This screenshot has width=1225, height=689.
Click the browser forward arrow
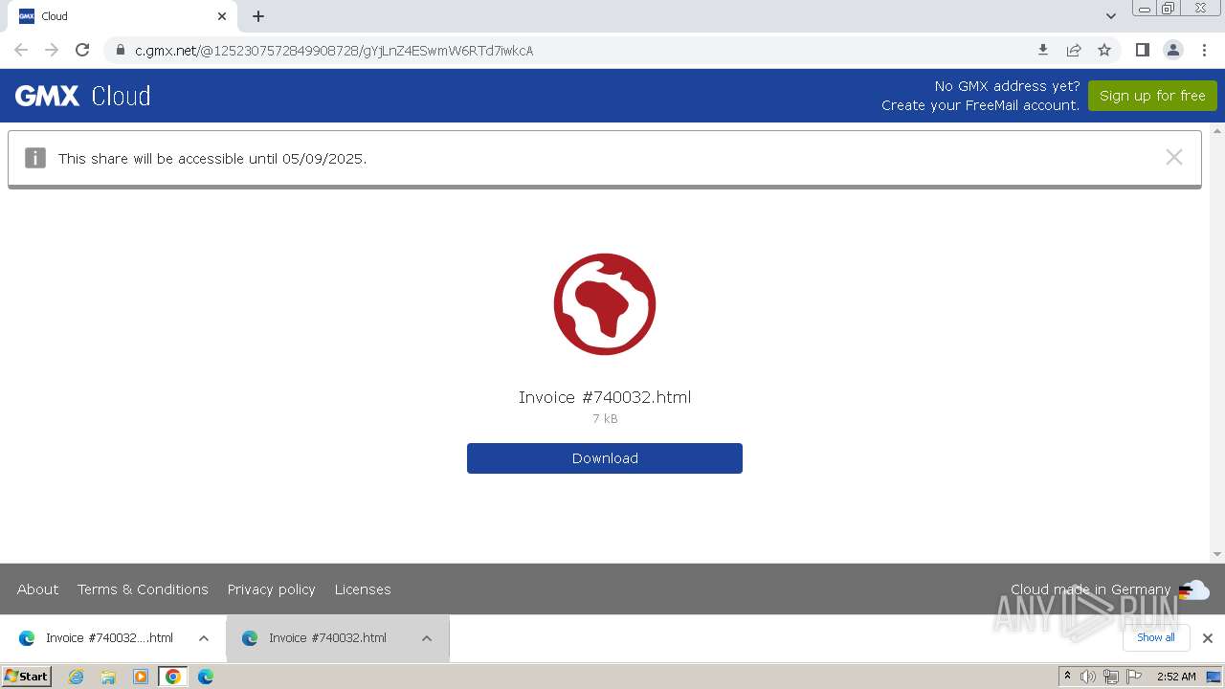pyautogui.click(x=52, y=50)
